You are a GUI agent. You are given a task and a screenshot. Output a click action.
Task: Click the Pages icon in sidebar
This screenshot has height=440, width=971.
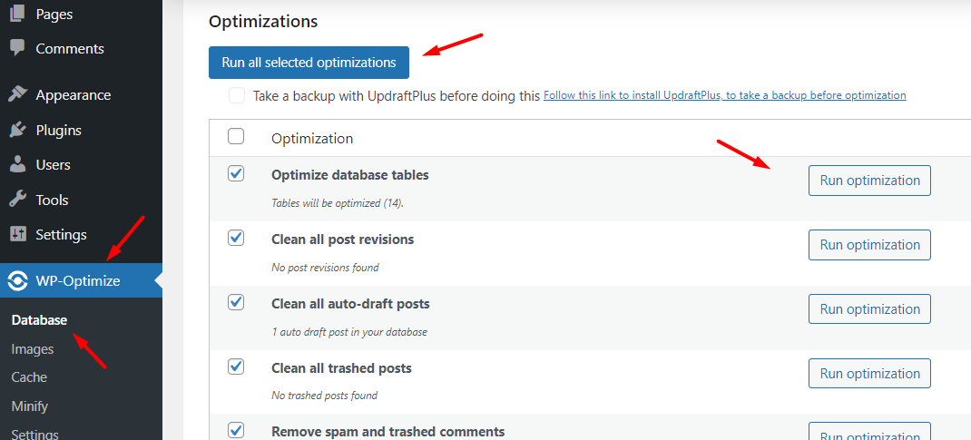pos(17,14)
